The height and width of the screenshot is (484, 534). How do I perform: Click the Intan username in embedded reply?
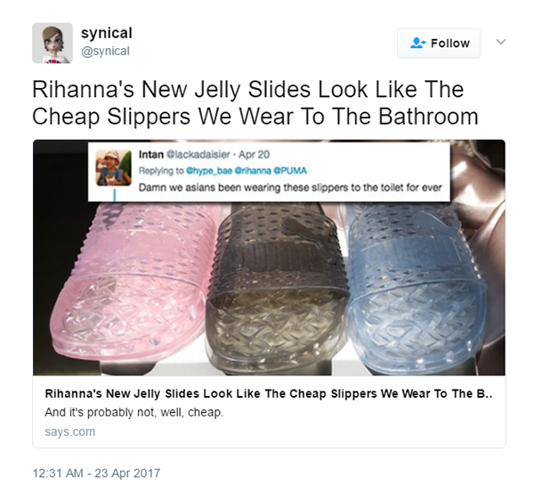click(x=151, y=155)
